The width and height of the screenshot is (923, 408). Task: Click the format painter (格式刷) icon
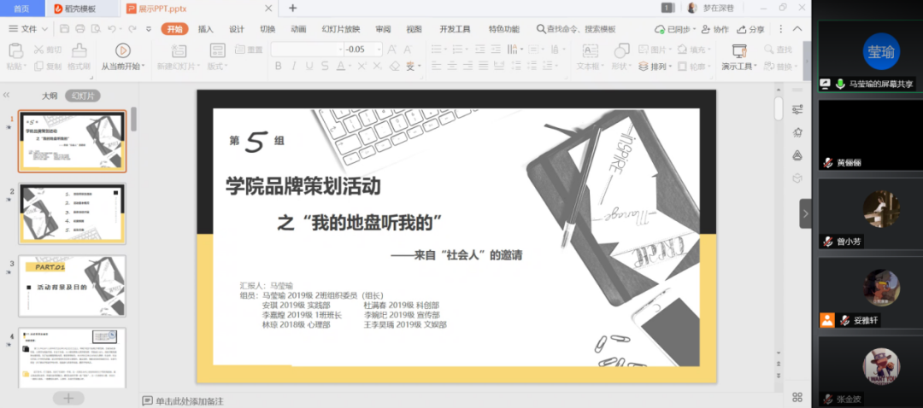tap(79, 50)
